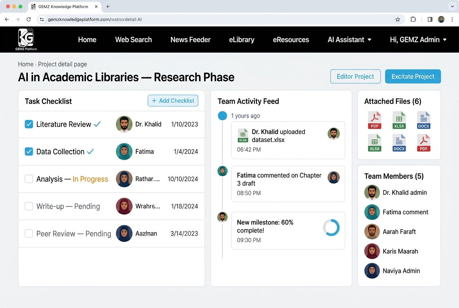Screen dimensions: 459x308
Task: Open the top-row XLSX attached file
Action: [x=399, y=120]
